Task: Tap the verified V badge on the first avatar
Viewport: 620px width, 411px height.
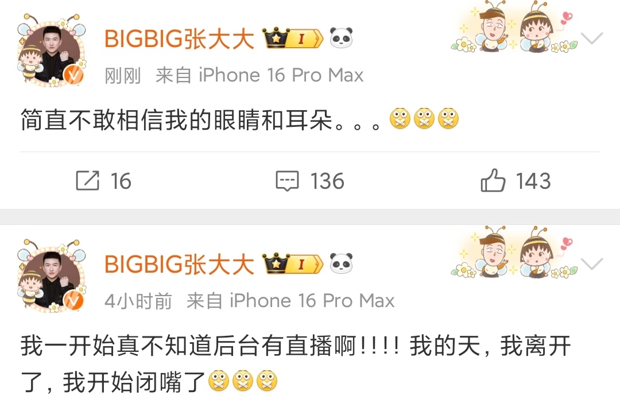Action: pyautogui.click(x=73, y=75)
